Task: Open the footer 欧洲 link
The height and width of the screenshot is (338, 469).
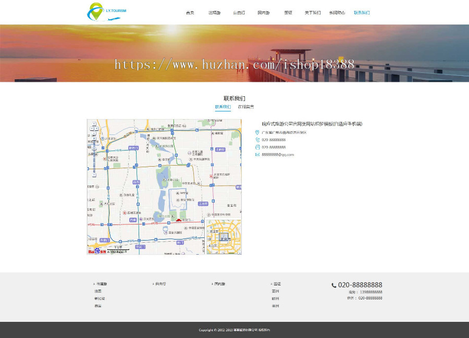Action: tap(275, 298)
